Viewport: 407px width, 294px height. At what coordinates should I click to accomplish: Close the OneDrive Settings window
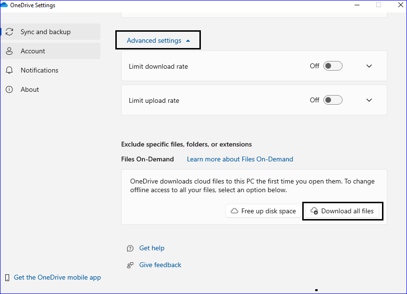point(400,5)
